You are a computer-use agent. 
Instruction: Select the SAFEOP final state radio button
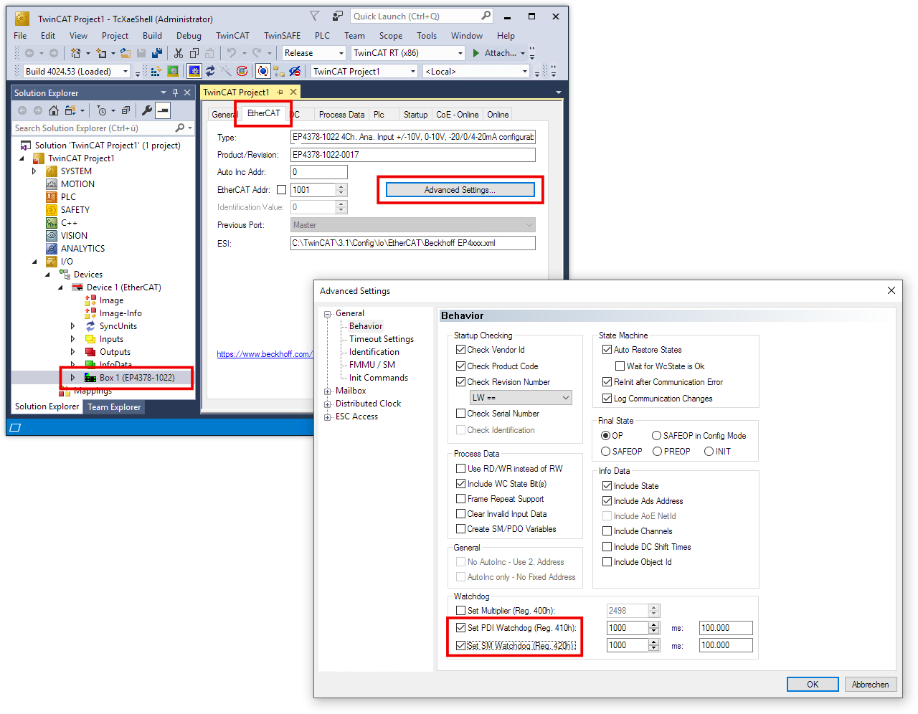pos(605,452)
